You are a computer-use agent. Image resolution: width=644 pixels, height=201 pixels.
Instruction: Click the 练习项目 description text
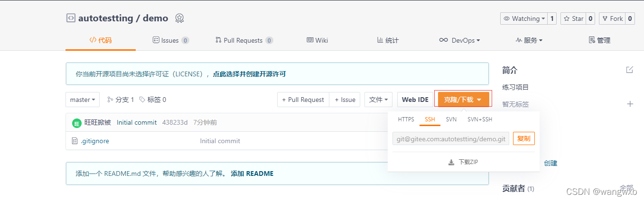coord(515,87)
